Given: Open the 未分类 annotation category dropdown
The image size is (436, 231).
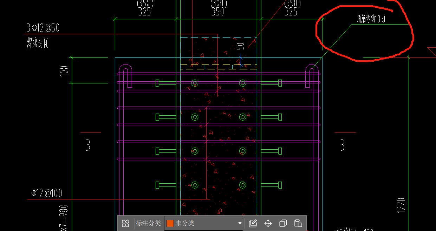Looking at the screenshot, I should click(204, 223).
